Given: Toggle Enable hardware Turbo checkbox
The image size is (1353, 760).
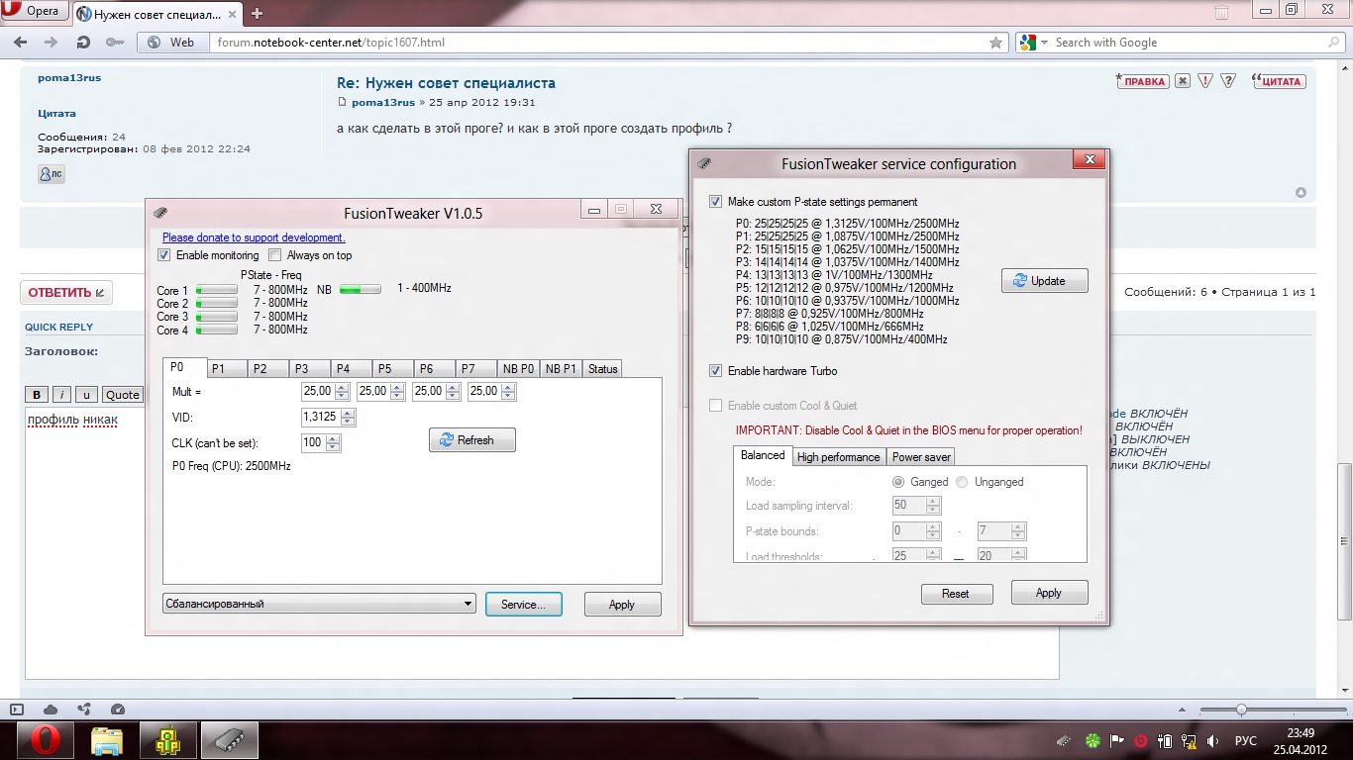Looking at the screenshot, I should 716,371.
